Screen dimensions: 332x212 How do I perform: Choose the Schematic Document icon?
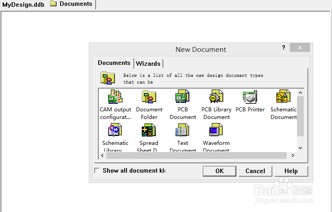pyautogui.click(x=283, y=96)
